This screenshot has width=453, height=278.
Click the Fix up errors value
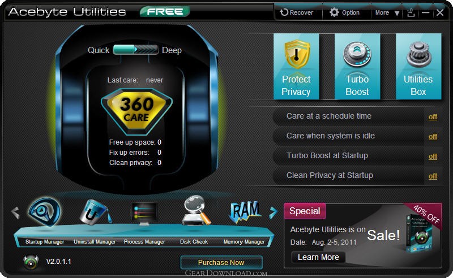point(159,152)
